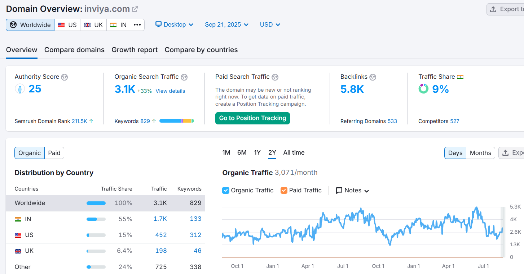Click the top Export upload icon

point(493,9)
